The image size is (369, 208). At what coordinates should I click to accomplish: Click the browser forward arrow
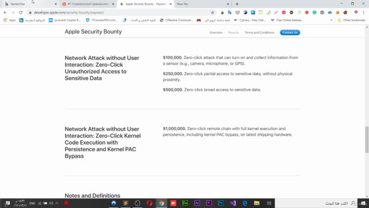pos(13,13)
